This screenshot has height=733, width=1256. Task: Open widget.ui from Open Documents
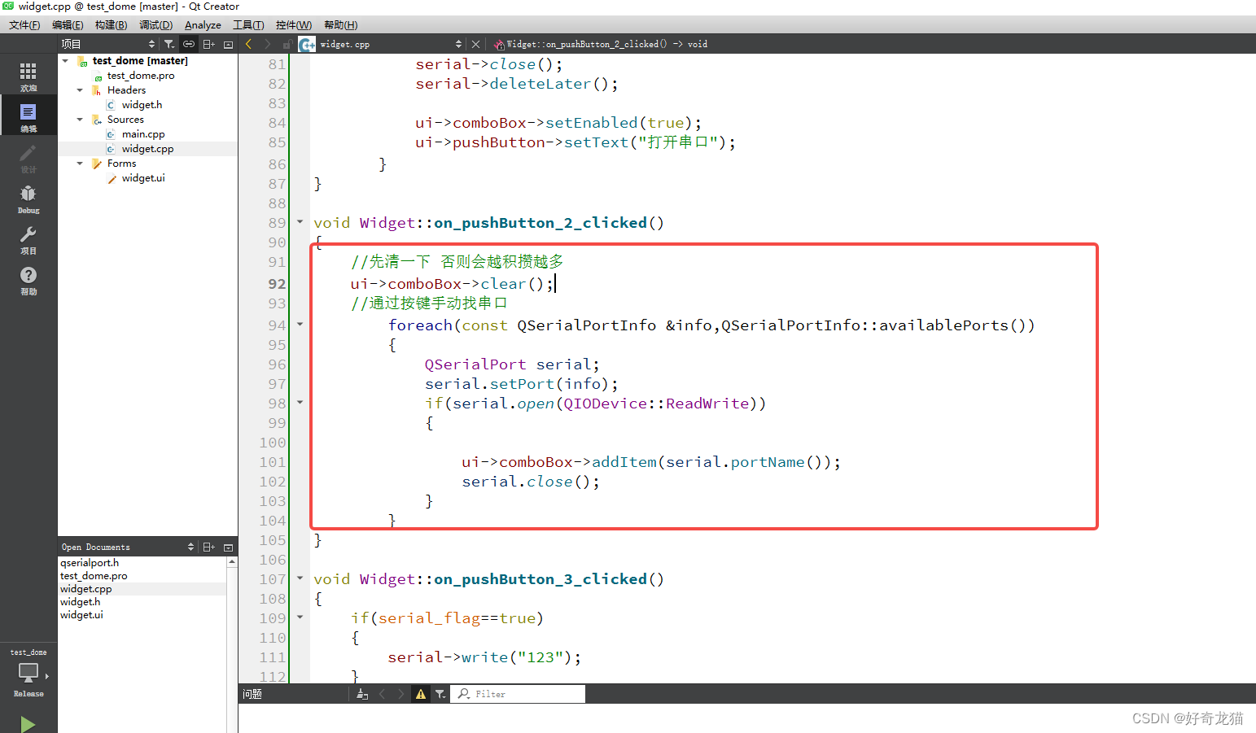click(81, 615)
